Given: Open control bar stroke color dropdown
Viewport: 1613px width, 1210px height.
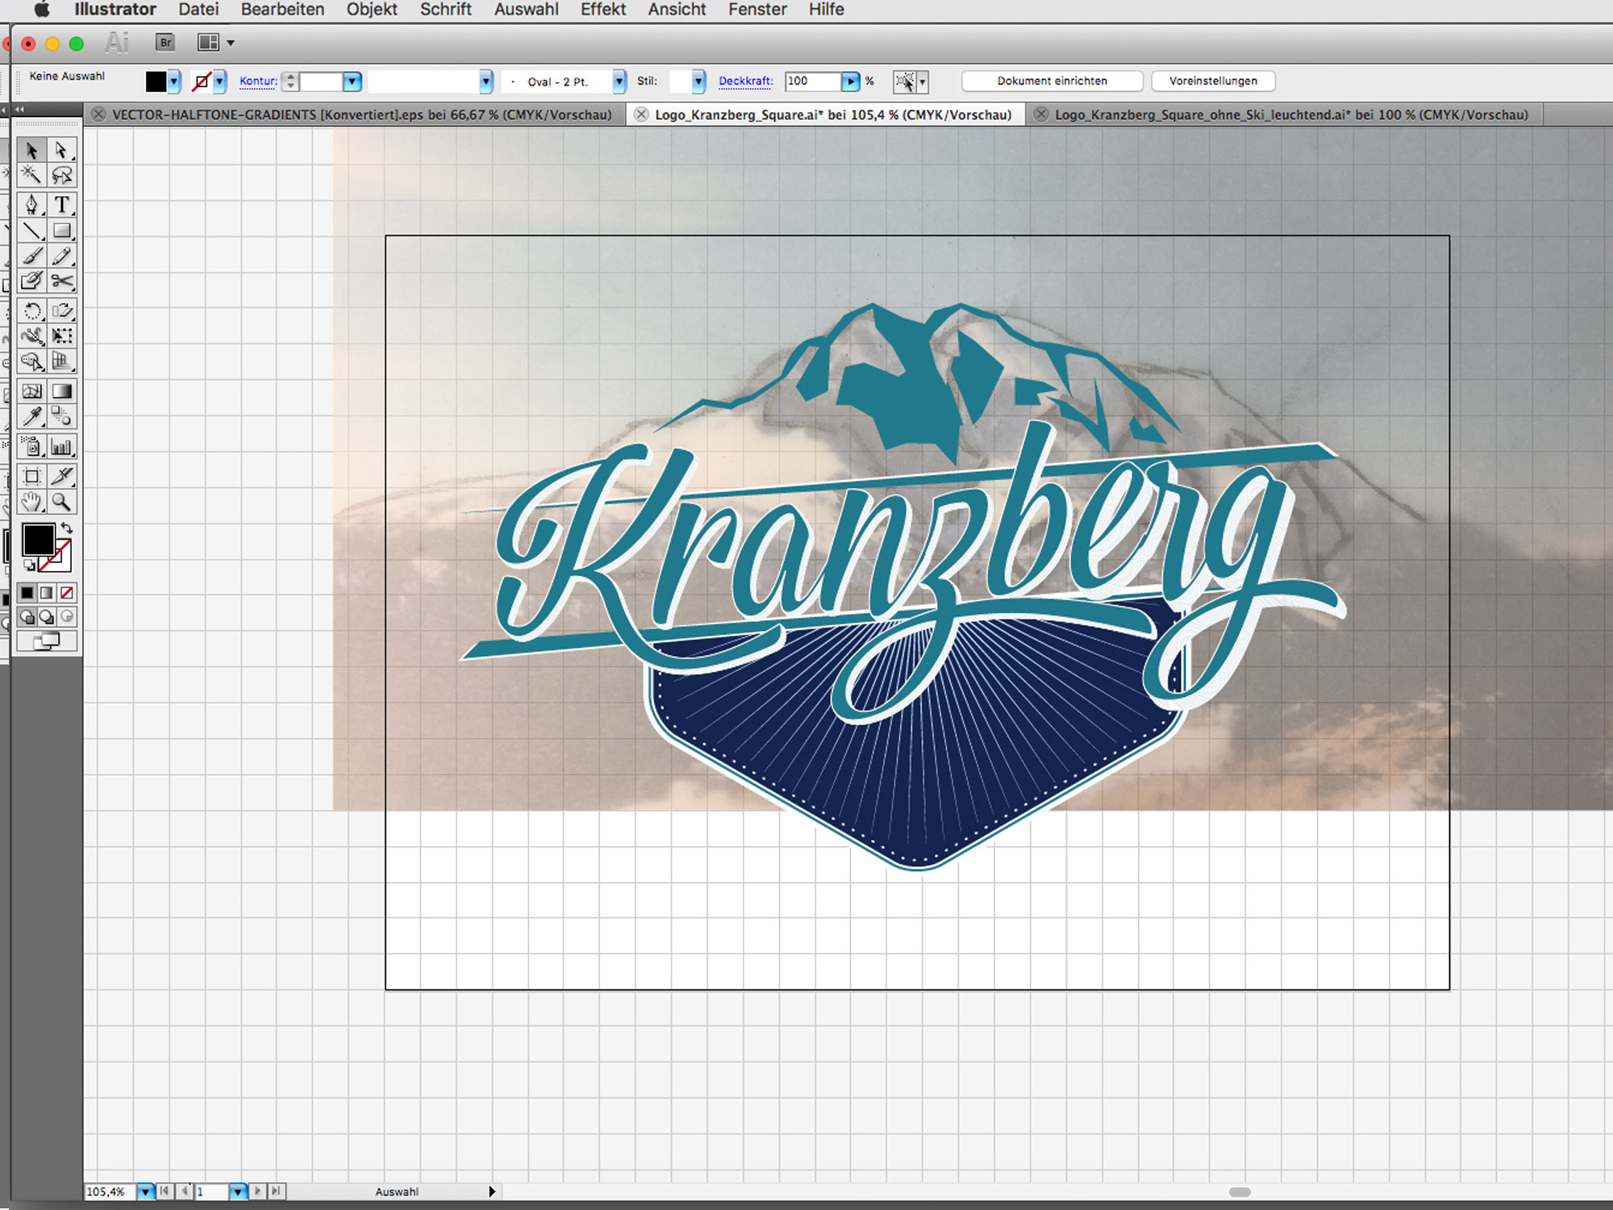Looking at the screenshot, I should [219, 81].
